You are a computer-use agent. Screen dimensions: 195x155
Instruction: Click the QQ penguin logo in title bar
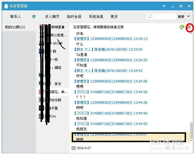(x=6, y=6)
